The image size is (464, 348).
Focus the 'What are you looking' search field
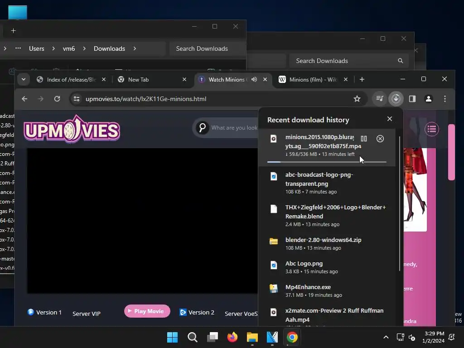click(x=234, y=128)
